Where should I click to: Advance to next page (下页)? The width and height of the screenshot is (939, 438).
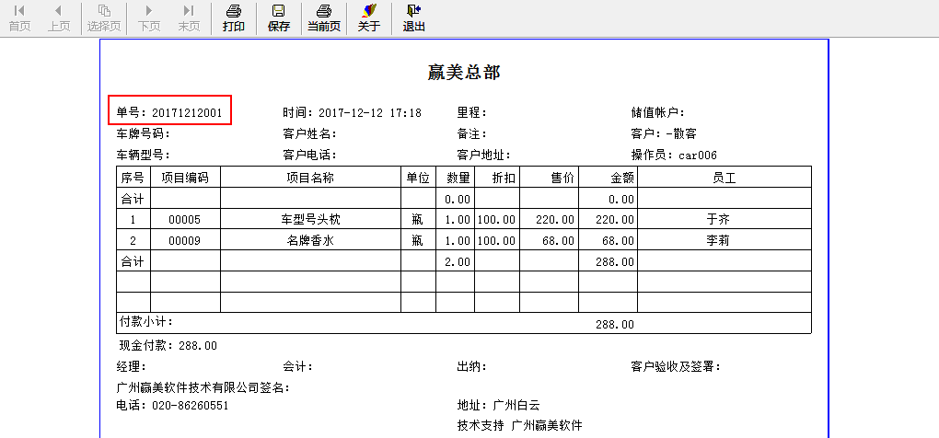[x=149, y=17]
